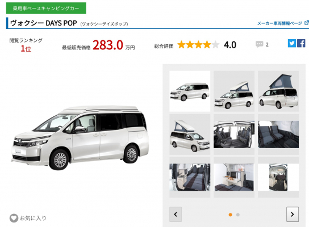This screenshot has height=227, width=309.
Task: Go to previous gallery page arrow
Action: pyautogui.click(x=176, y=214)
